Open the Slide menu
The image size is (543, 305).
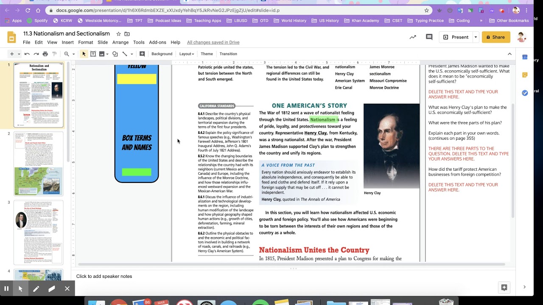coord(103,42)
